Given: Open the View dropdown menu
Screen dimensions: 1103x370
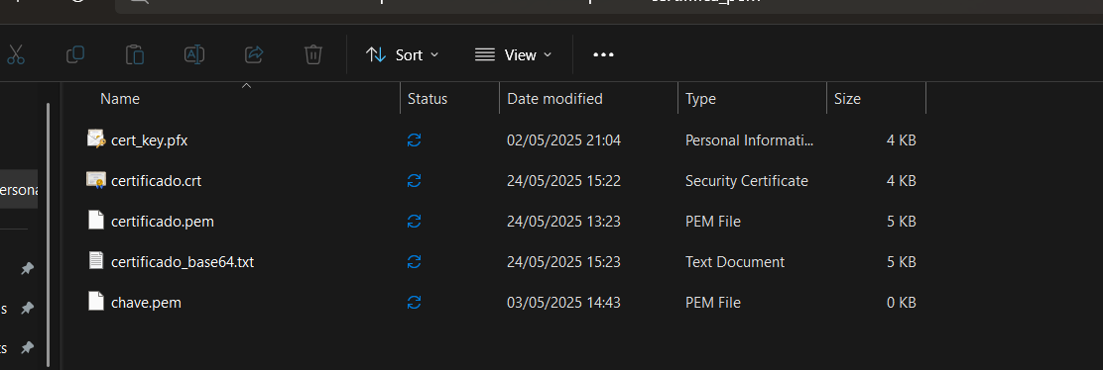Looking at the screenshot, I should (x=513, y=54).
